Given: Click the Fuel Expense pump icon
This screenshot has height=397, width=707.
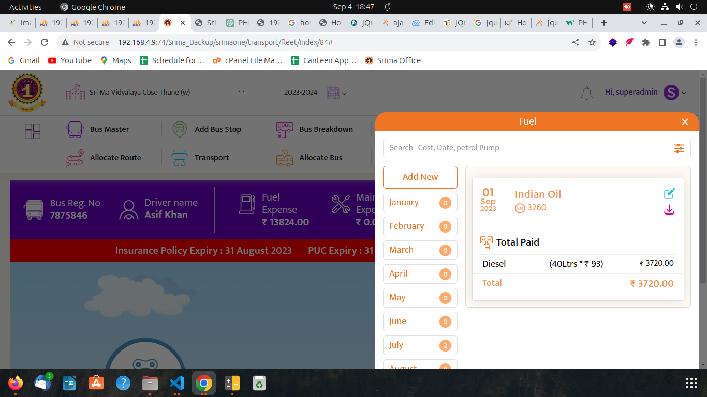Looking at the screenshot, I should [247, 204].
